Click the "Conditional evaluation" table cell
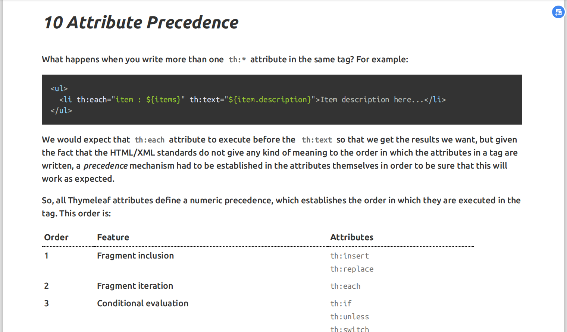The image size is (567, 332). coord(143,303)
